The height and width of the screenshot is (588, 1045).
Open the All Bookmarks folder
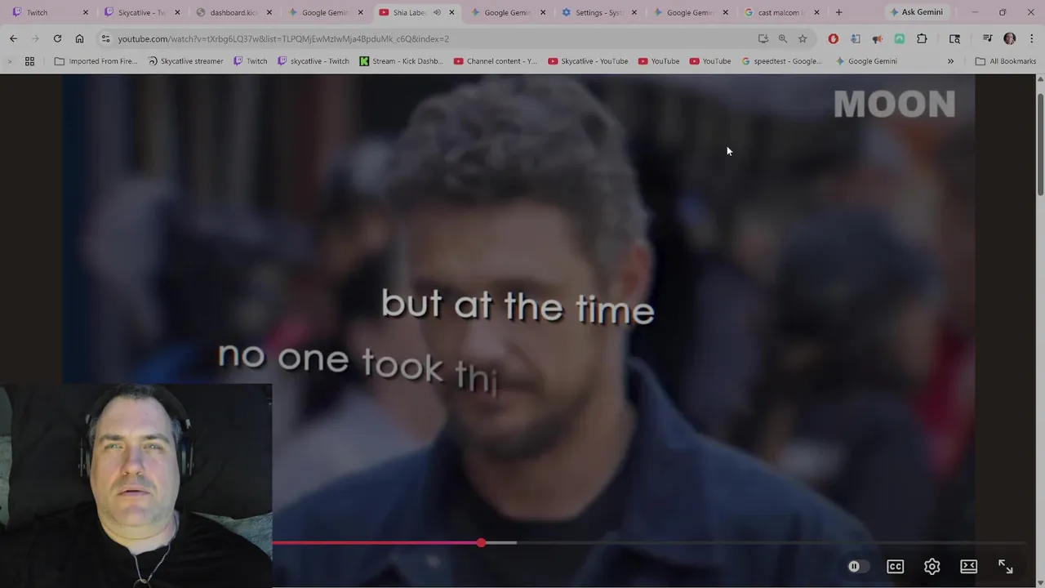[x=1005, y=61]
